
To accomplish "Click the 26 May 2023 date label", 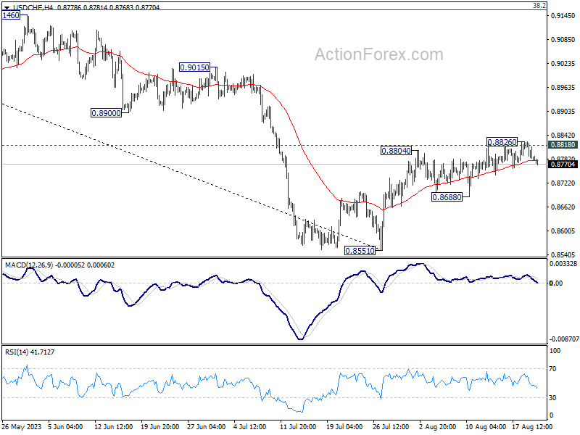I will [x=22, y=427].
